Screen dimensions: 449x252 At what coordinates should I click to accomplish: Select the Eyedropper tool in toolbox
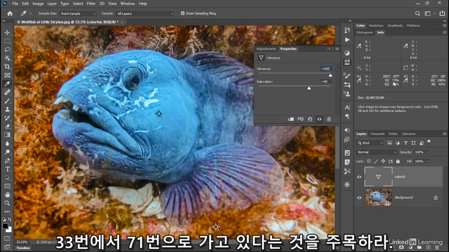[7, 84]
